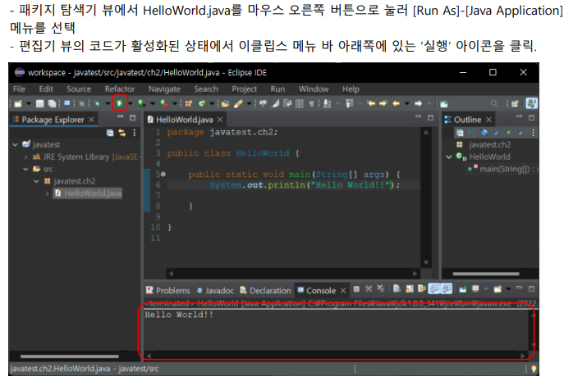Collapse the javatest.ch2 package node

36,181
